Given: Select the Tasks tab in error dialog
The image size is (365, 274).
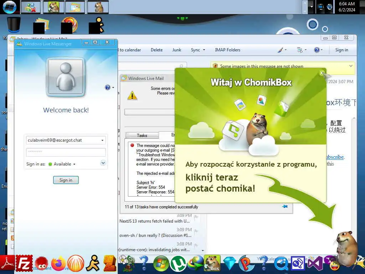Looking at the screenshot, I should point(142,135).
